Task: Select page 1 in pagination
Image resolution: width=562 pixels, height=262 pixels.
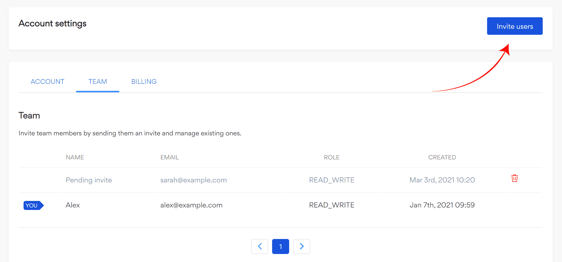Action: (x=280, y=246)
